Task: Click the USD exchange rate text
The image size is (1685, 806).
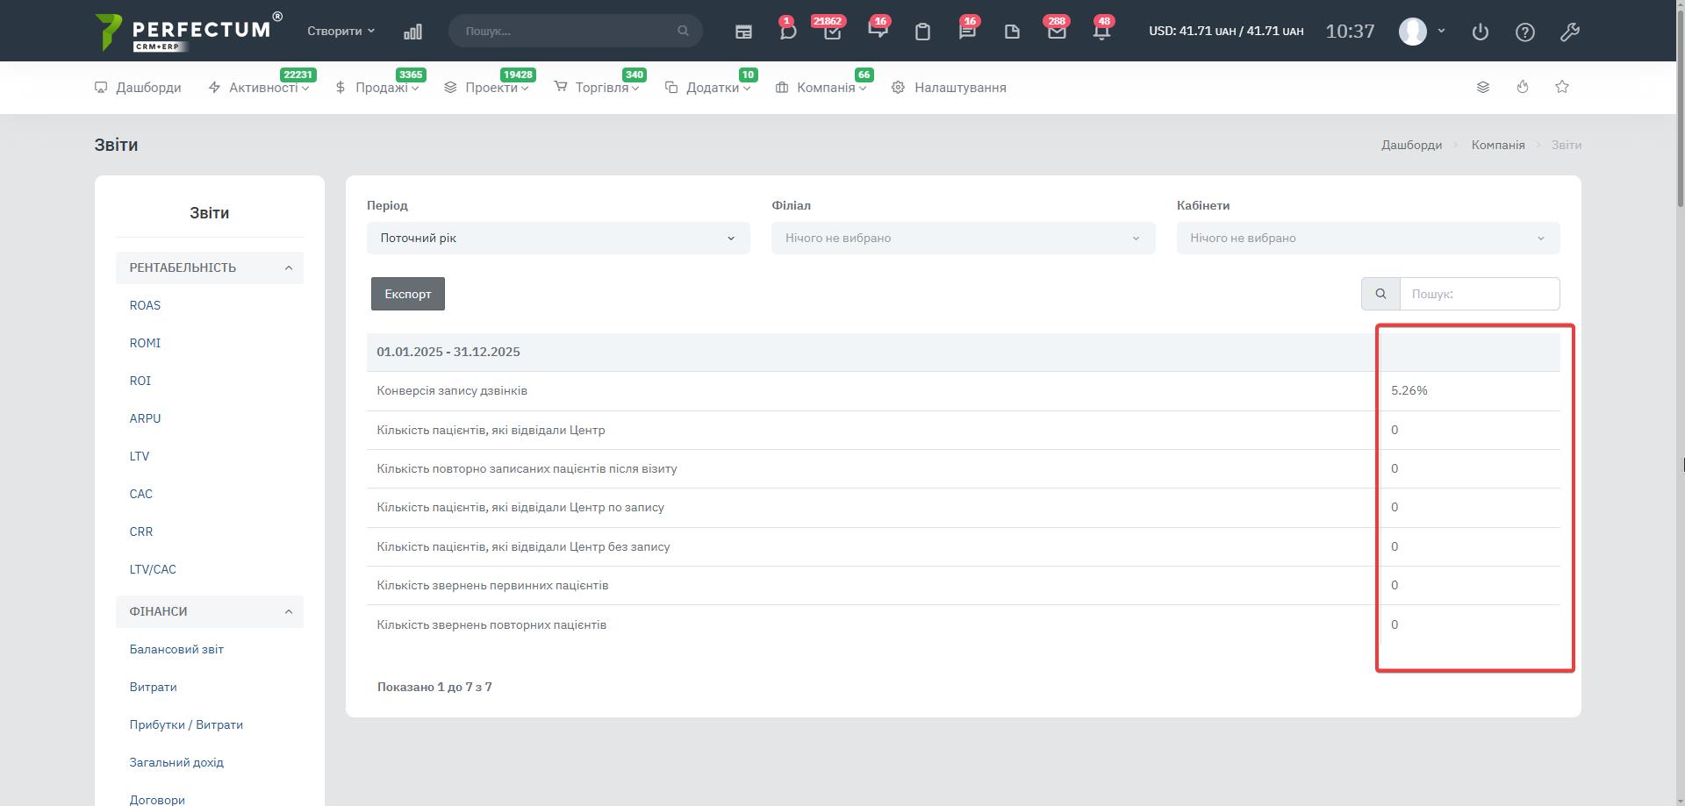Action: click(x=1226, y=31)
